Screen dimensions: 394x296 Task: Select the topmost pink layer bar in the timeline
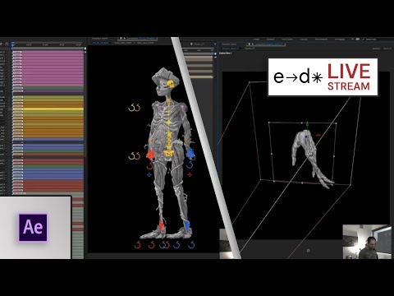(x=48, y=53)
